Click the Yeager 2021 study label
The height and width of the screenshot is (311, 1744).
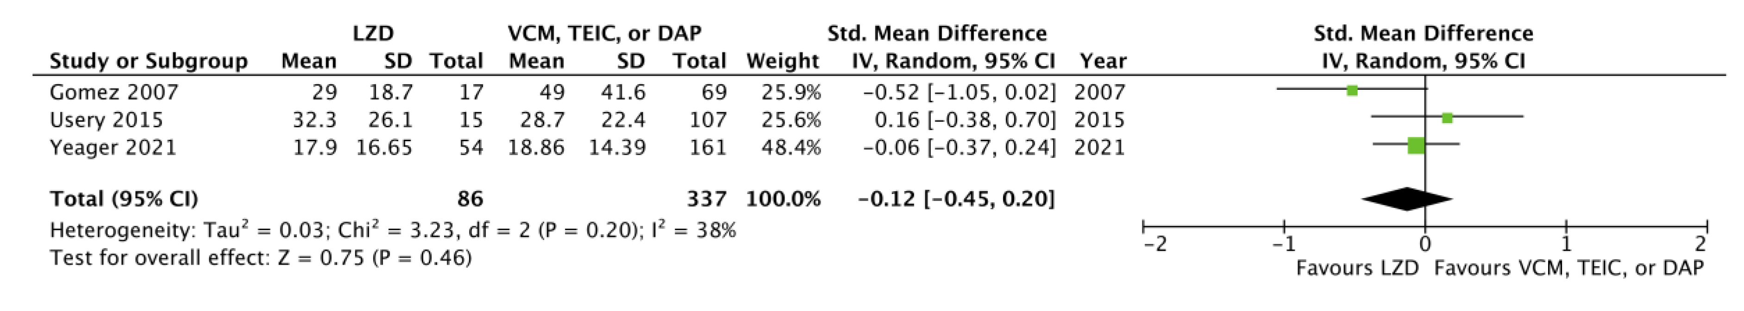tap(113, 147)
